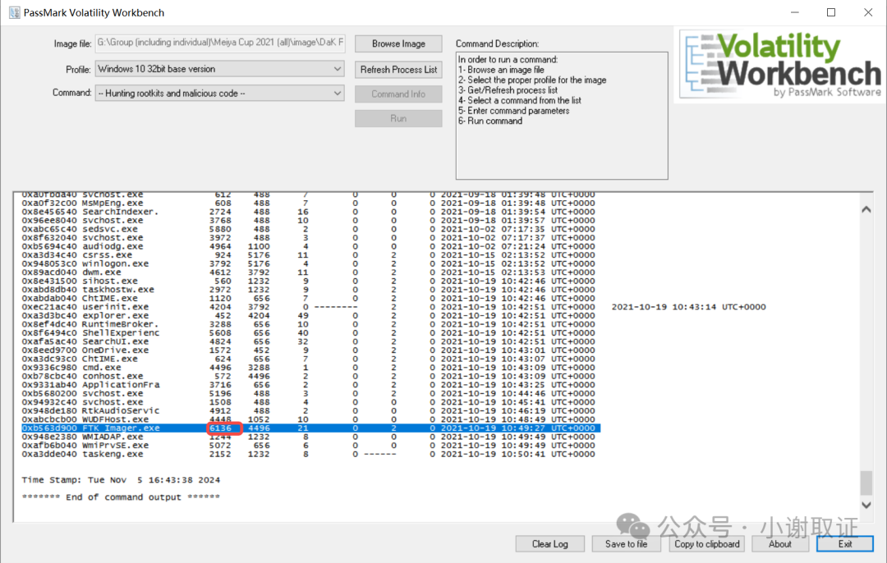The image size is (887, 563).
Task: Click the cmd.exe row
Action: pos(308,368)
